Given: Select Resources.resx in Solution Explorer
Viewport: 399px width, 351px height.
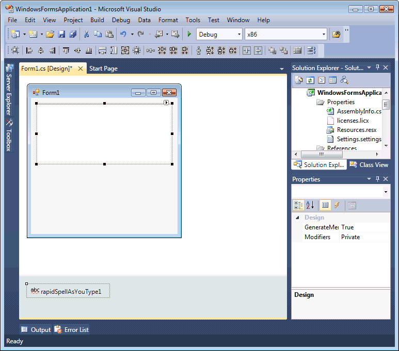Looking at the screenshot, I should (357, 130).
